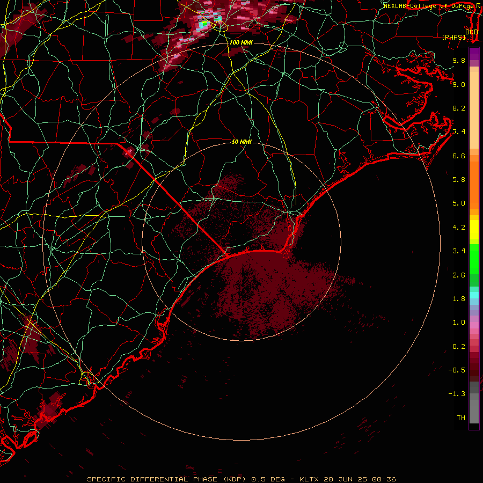Screen dimensions: 483x483
Task: Click the [PHAS] unit label
Action: (x=453, y=37)
